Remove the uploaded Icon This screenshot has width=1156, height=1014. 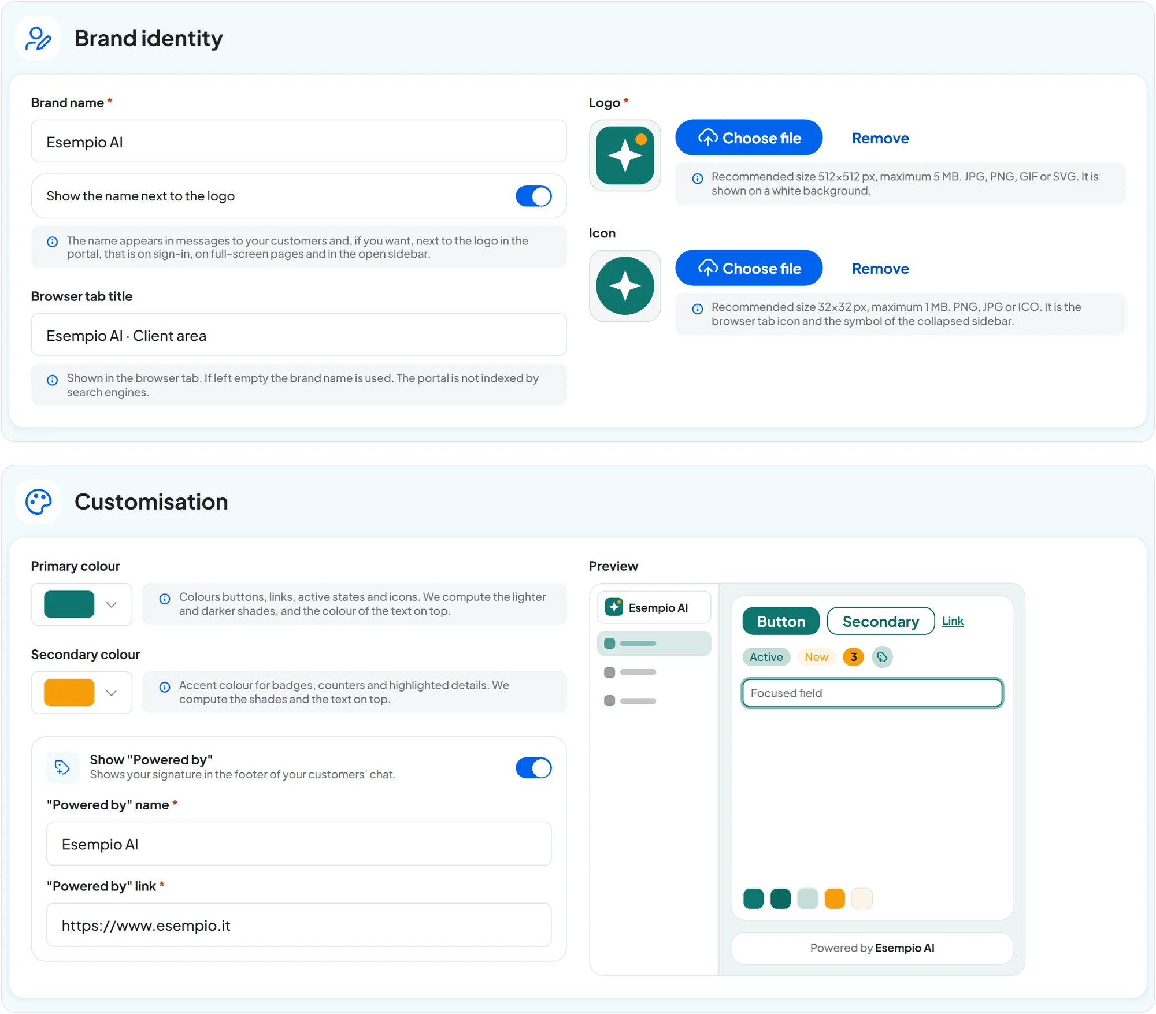(x=880, y=269)
